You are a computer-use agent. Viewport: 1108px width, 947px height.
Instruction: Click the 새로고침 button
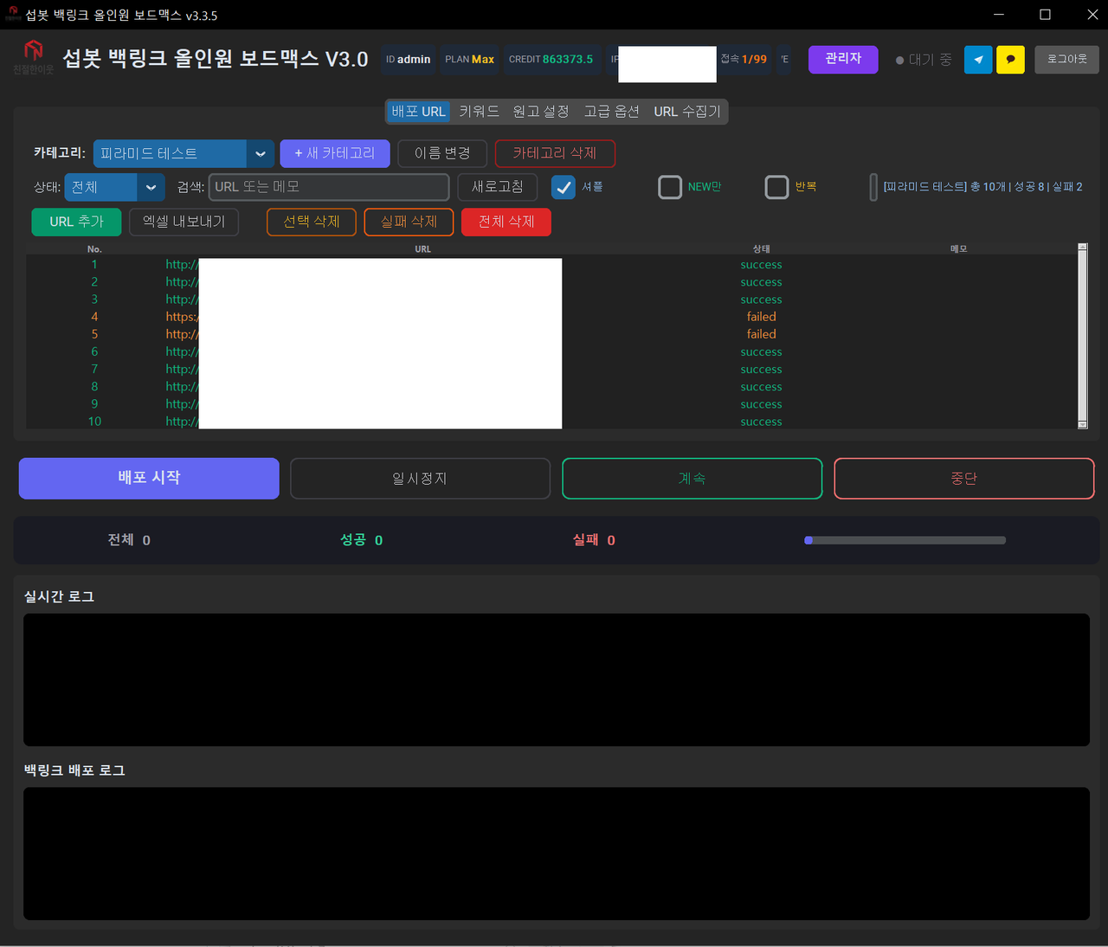tap(498, 187)
